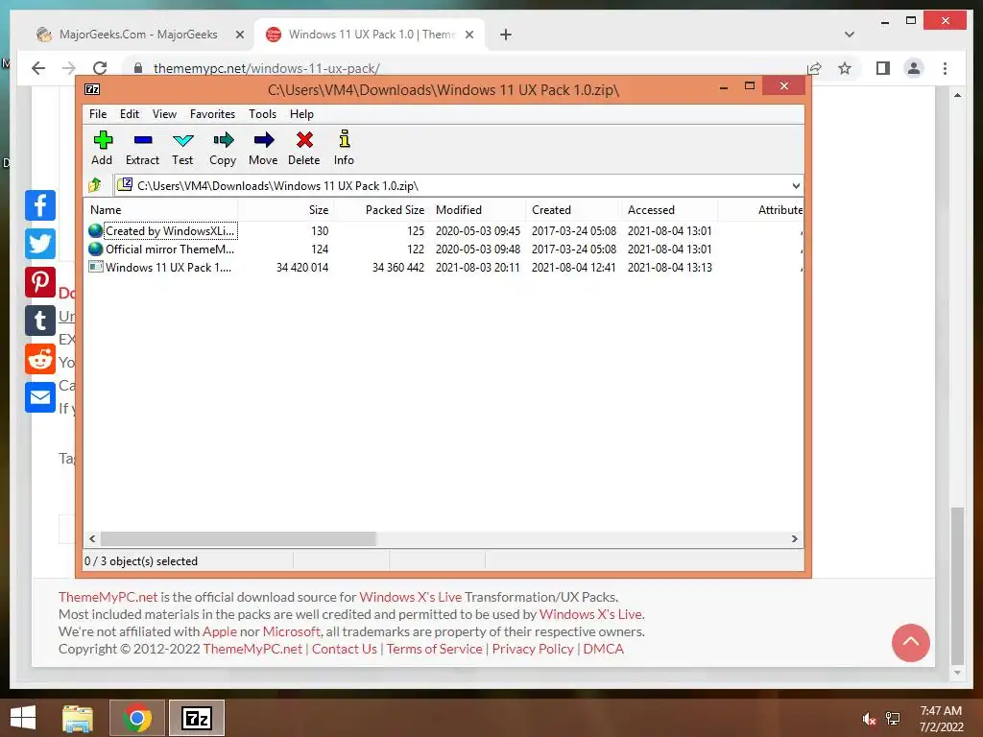This screenshot has height=737, width=983.
Task: Follow the Apple link in footer
Action: point(220,631)
